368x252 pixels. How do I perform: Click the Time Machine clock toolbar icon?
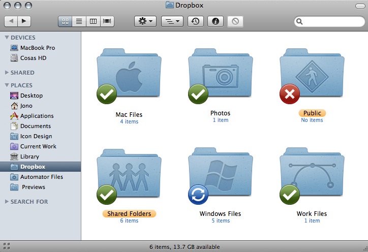click(196, 21)
